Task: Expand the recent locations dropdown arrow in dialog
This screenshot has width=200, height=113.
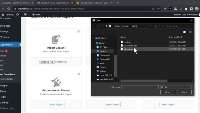Action: (x=103, y=26)
